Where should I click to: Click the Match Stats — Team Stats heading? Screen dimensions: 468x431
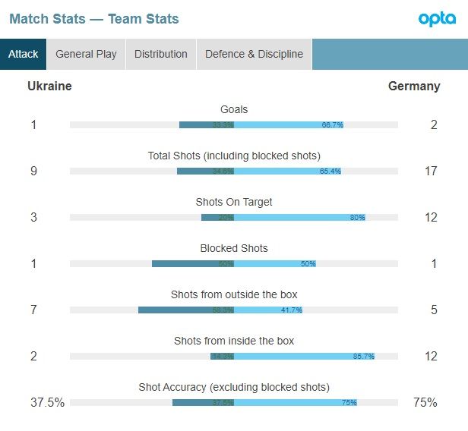(x=94, y=18)
